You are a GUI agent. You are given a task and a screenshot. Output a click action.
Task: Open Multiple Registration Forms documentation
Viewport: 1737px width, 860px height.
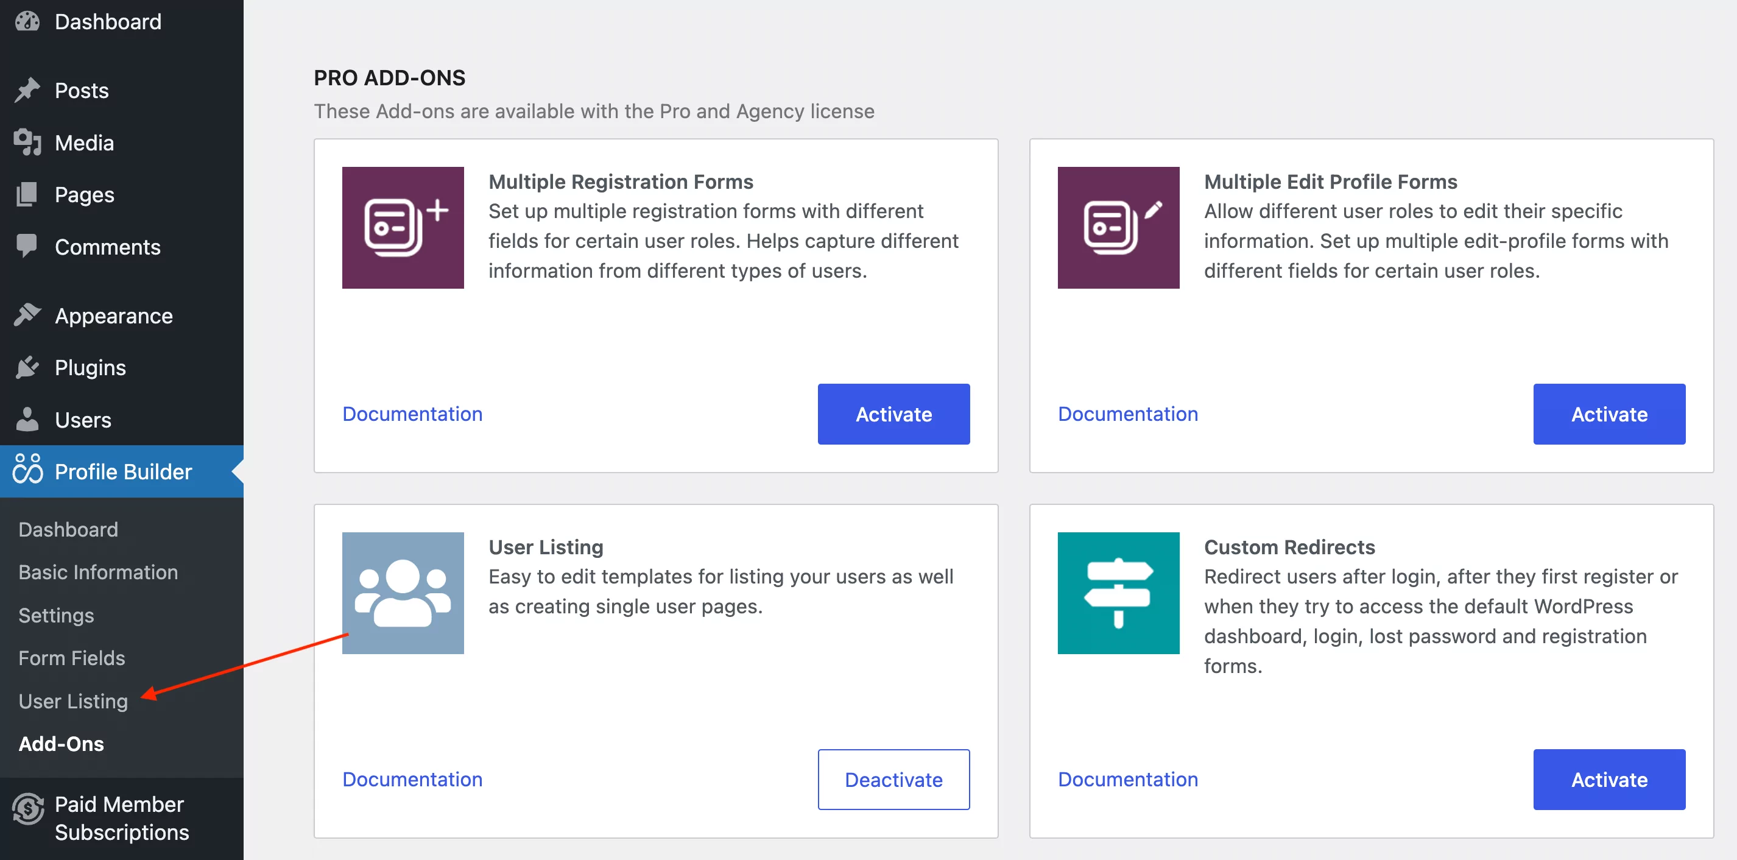click(x=412, y=414)
